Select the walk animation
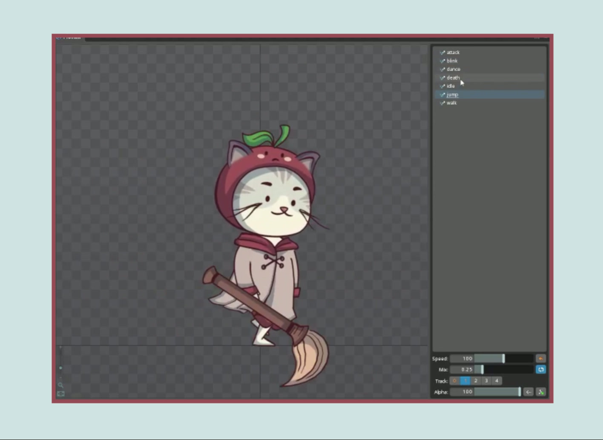This screenshot has height=440, width=603. (x=490, y=103)
